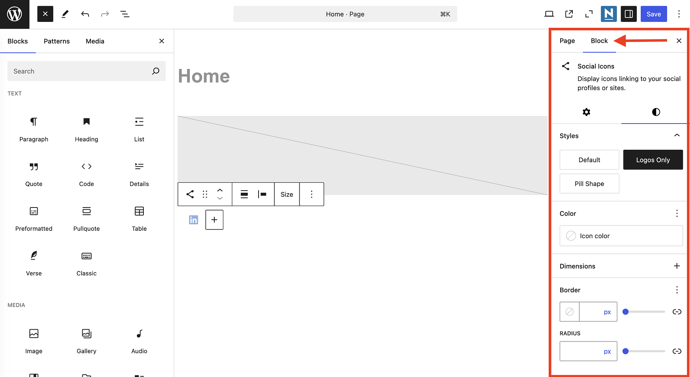Insert a Details block
This screenshot has height=377, width=690.
point(139,174)
